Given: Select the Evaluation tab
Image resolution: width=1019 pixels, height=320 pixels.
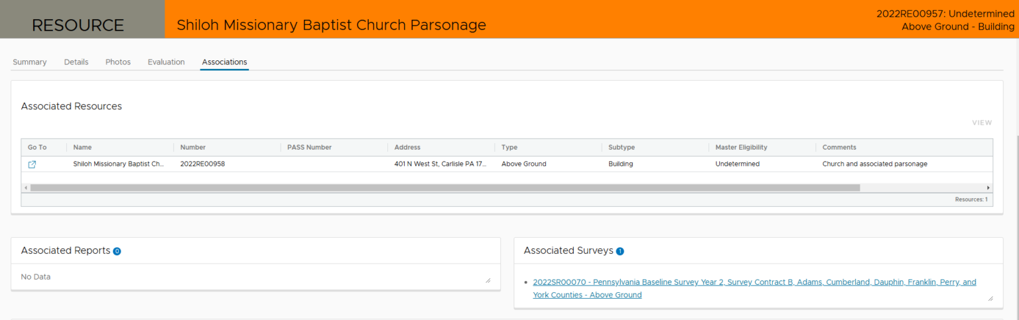Looking at the screenshot, I should tap(166, 62).
